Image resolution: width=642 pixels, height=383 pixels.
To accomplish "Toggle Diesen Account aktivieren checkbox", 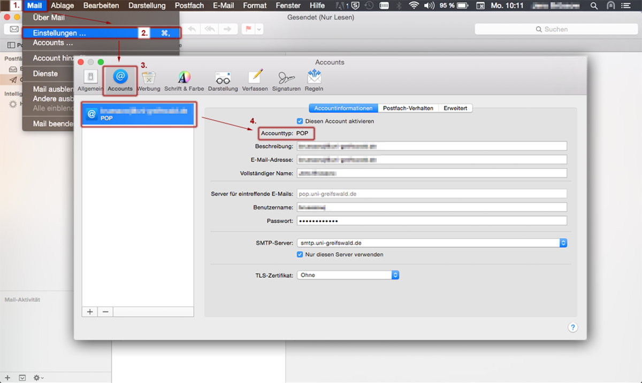I will (300, 121).
